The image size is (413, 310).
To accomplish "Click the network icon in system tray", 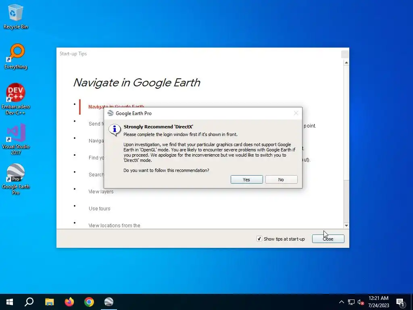I will [x=351, y=302].
